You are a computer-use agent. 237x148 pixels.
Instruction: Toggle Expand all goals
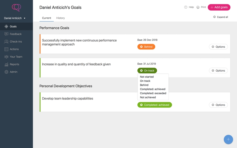point(221,17)
